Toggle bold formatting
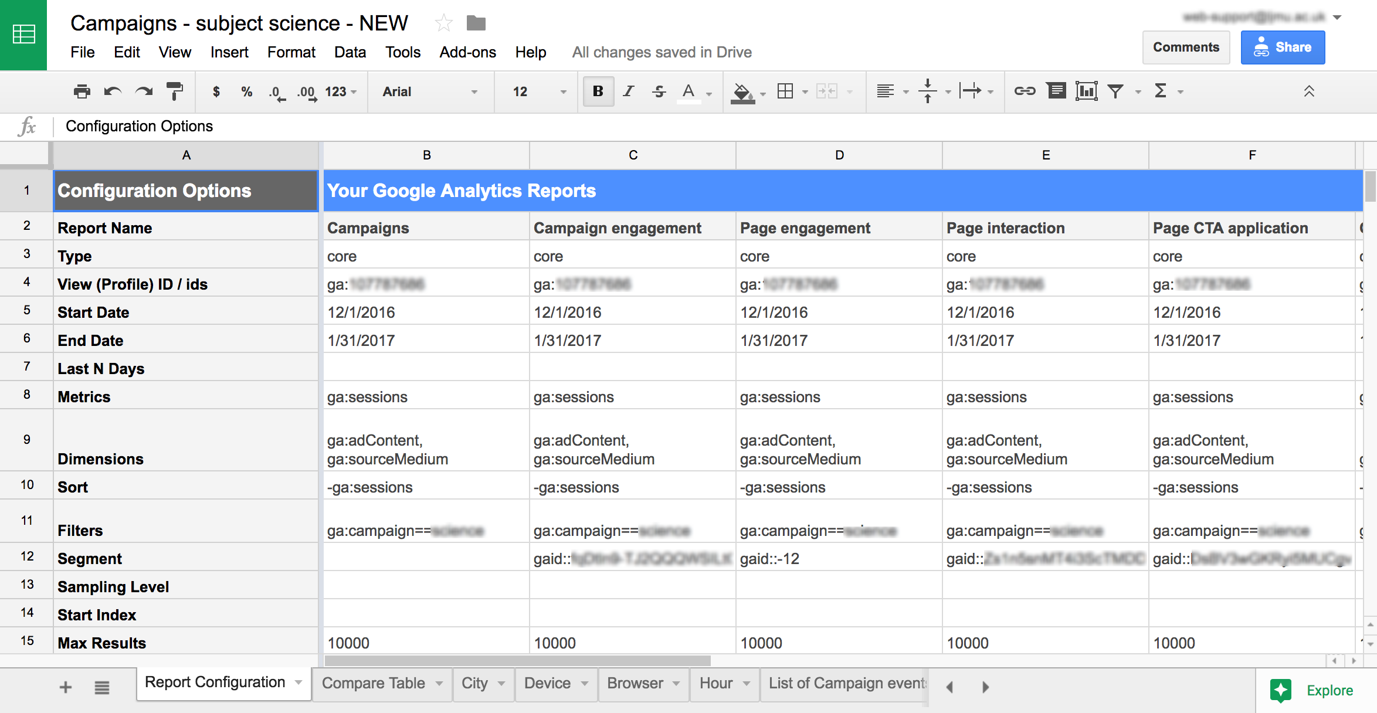Screen dimensions: 1377x713 tap(598, 91)
